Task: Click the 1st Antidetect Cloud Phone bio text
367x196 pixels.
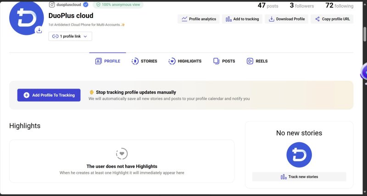Action: pos(87,25)
